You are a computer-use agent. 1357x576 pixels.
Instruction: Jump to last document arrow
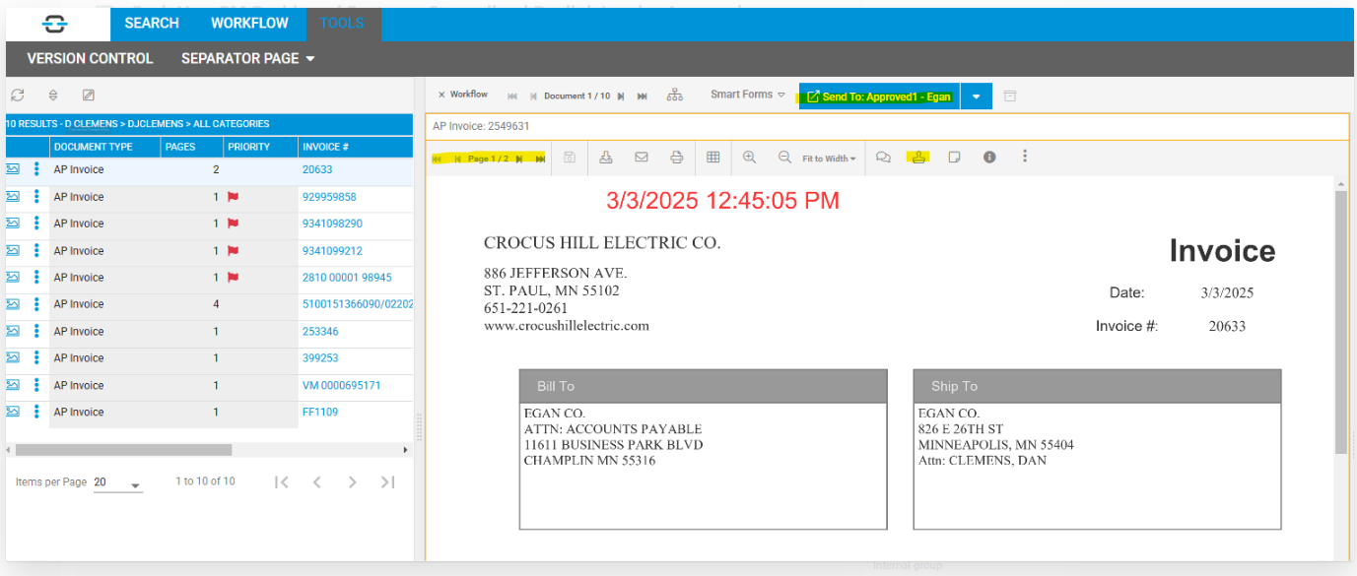pyautogui.click(x=643, y=96)
